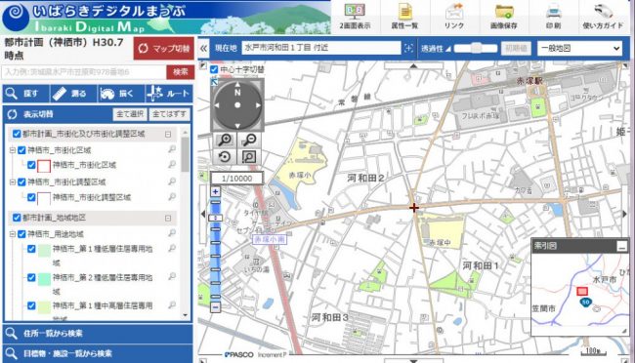Click magnifier icon beside 神栖市_用途地域 row
Viewport: 635px width, 363px height.
(x=172, y=233)
